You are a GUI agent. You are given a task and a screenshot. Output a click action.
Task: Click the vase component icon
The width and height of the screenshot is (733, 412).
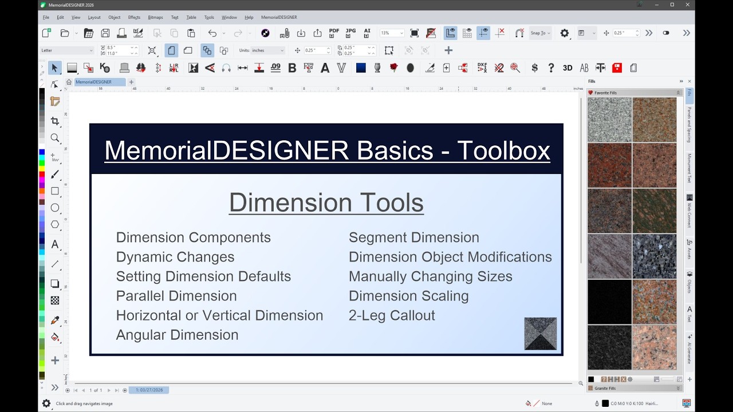point(377,68)
